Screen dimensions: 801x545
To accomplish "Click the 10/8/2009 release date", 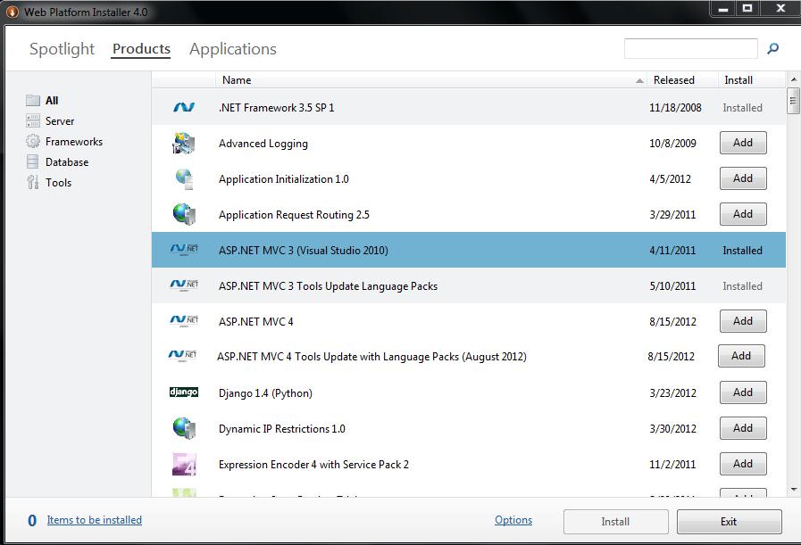I will (672, 144).
